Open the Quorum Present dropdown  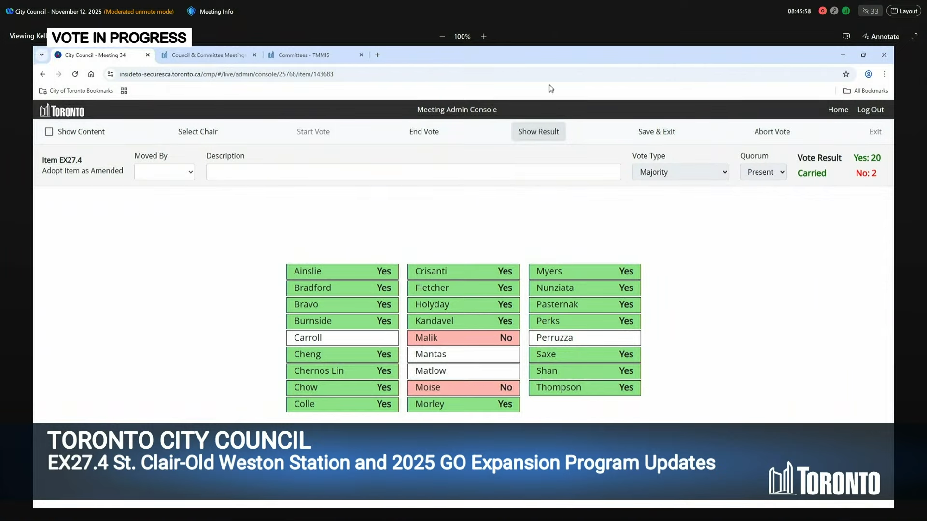coord(763,172)
